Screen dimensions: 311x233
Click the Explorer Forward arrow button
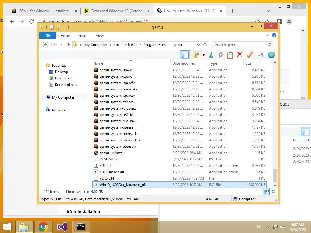[54, 45]
